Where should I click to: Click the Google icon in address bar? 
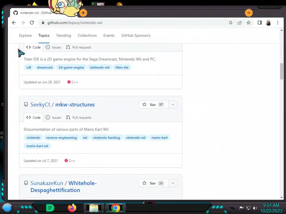[230, 23]
